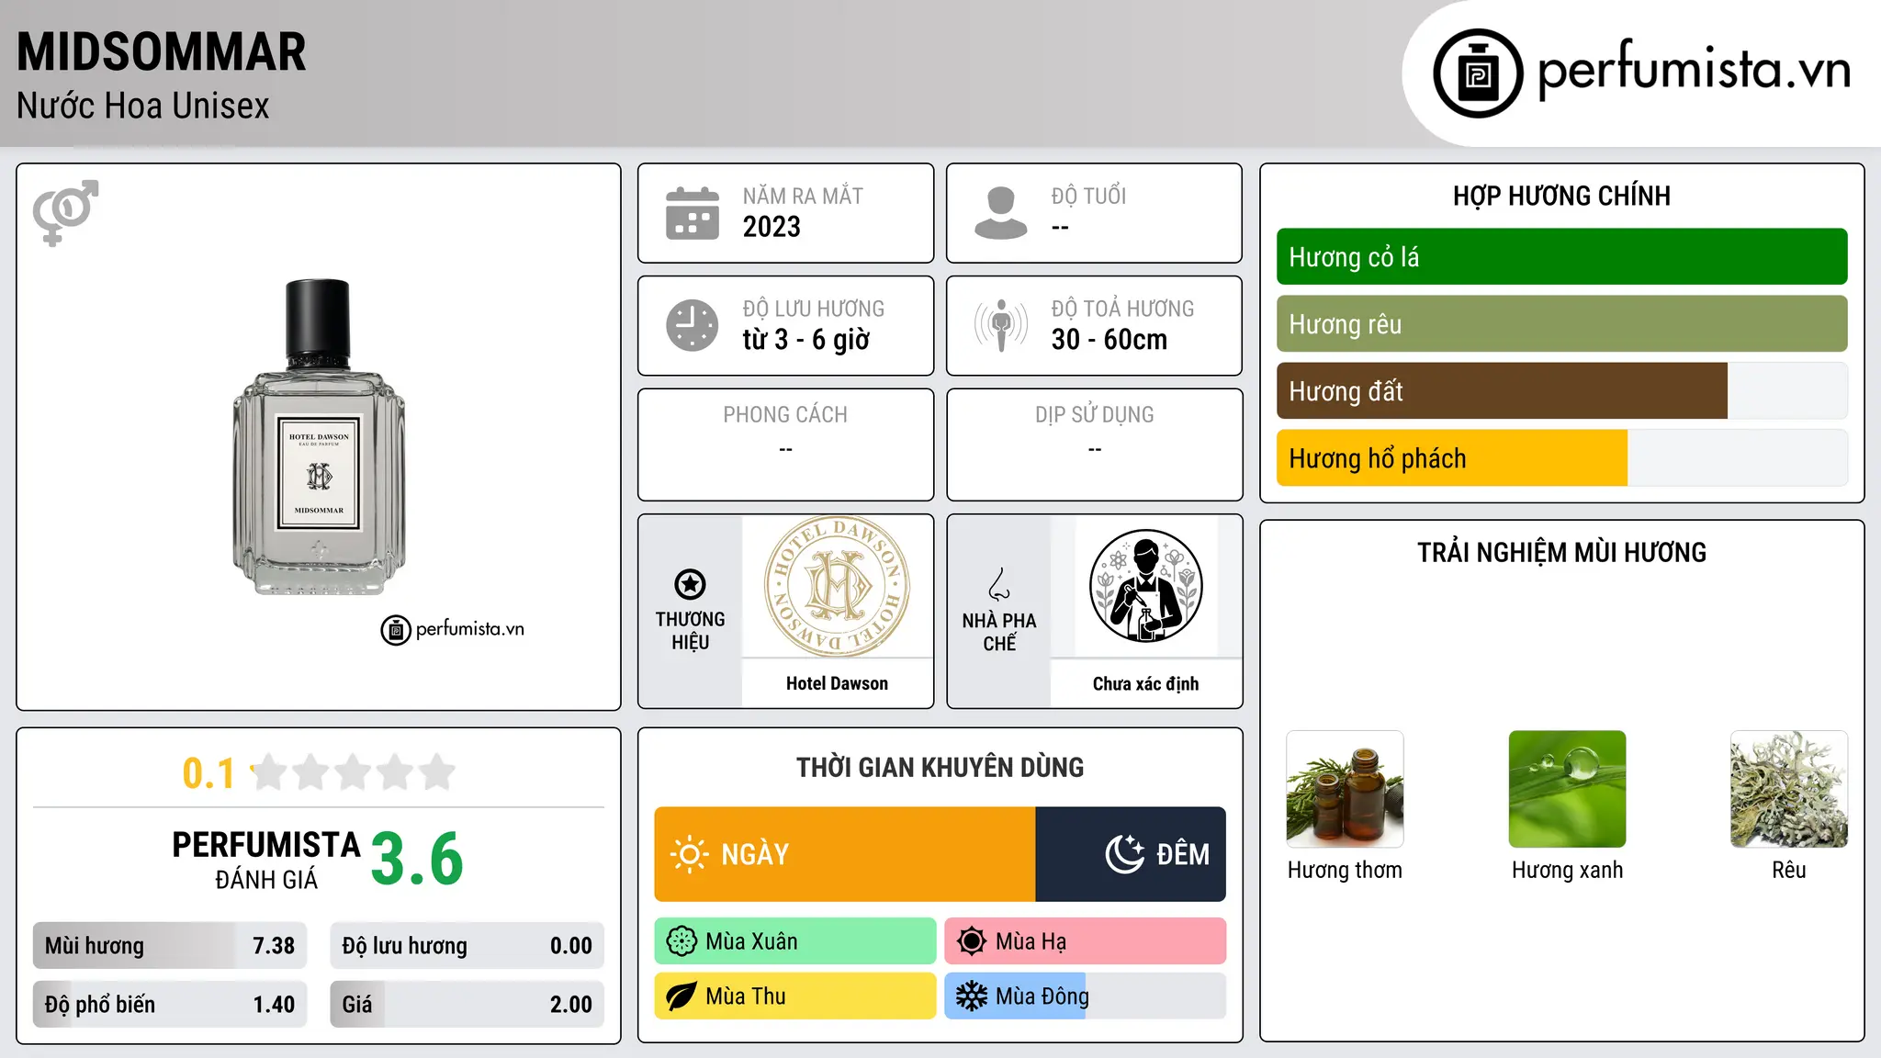This screenshot has width=1881, height=1058.
Task: Click the Phong cách info card
Action: pyautogui.click(x=786, y=445)
